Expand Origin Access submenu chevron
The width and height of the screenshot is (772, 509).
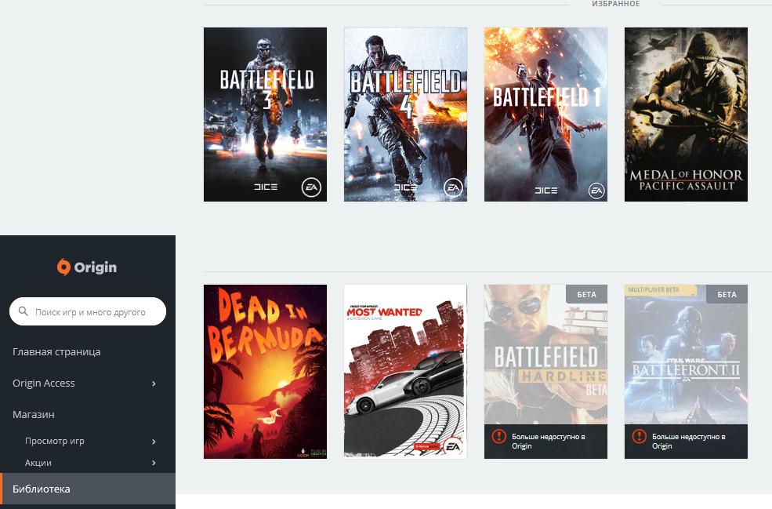pos(154,384)
